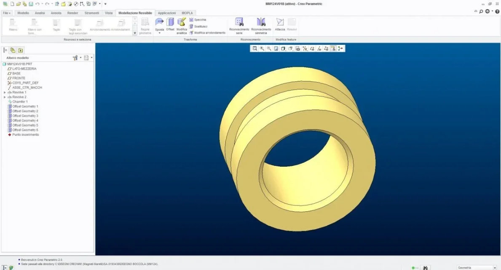Click the zoom in magnifier icon
This screenshot has height=270, width=501.
[262, 49]
